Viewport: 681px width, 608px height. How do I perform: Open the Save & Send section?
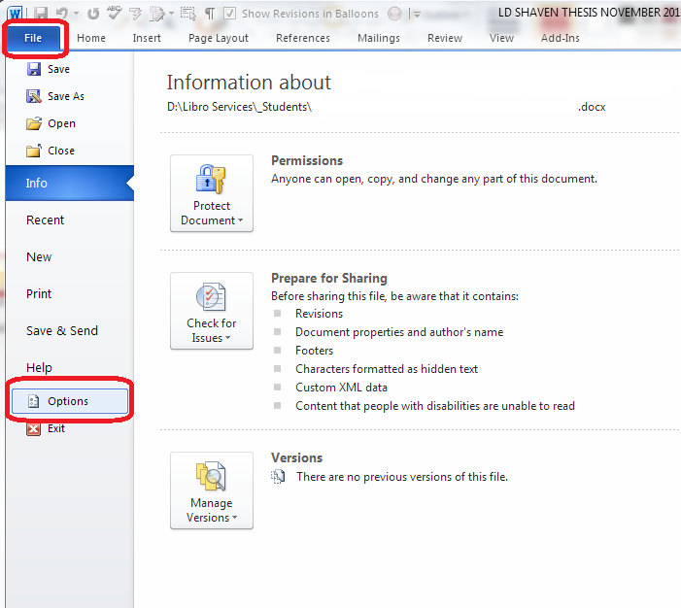pyautogui.click(x=62, y=331)
